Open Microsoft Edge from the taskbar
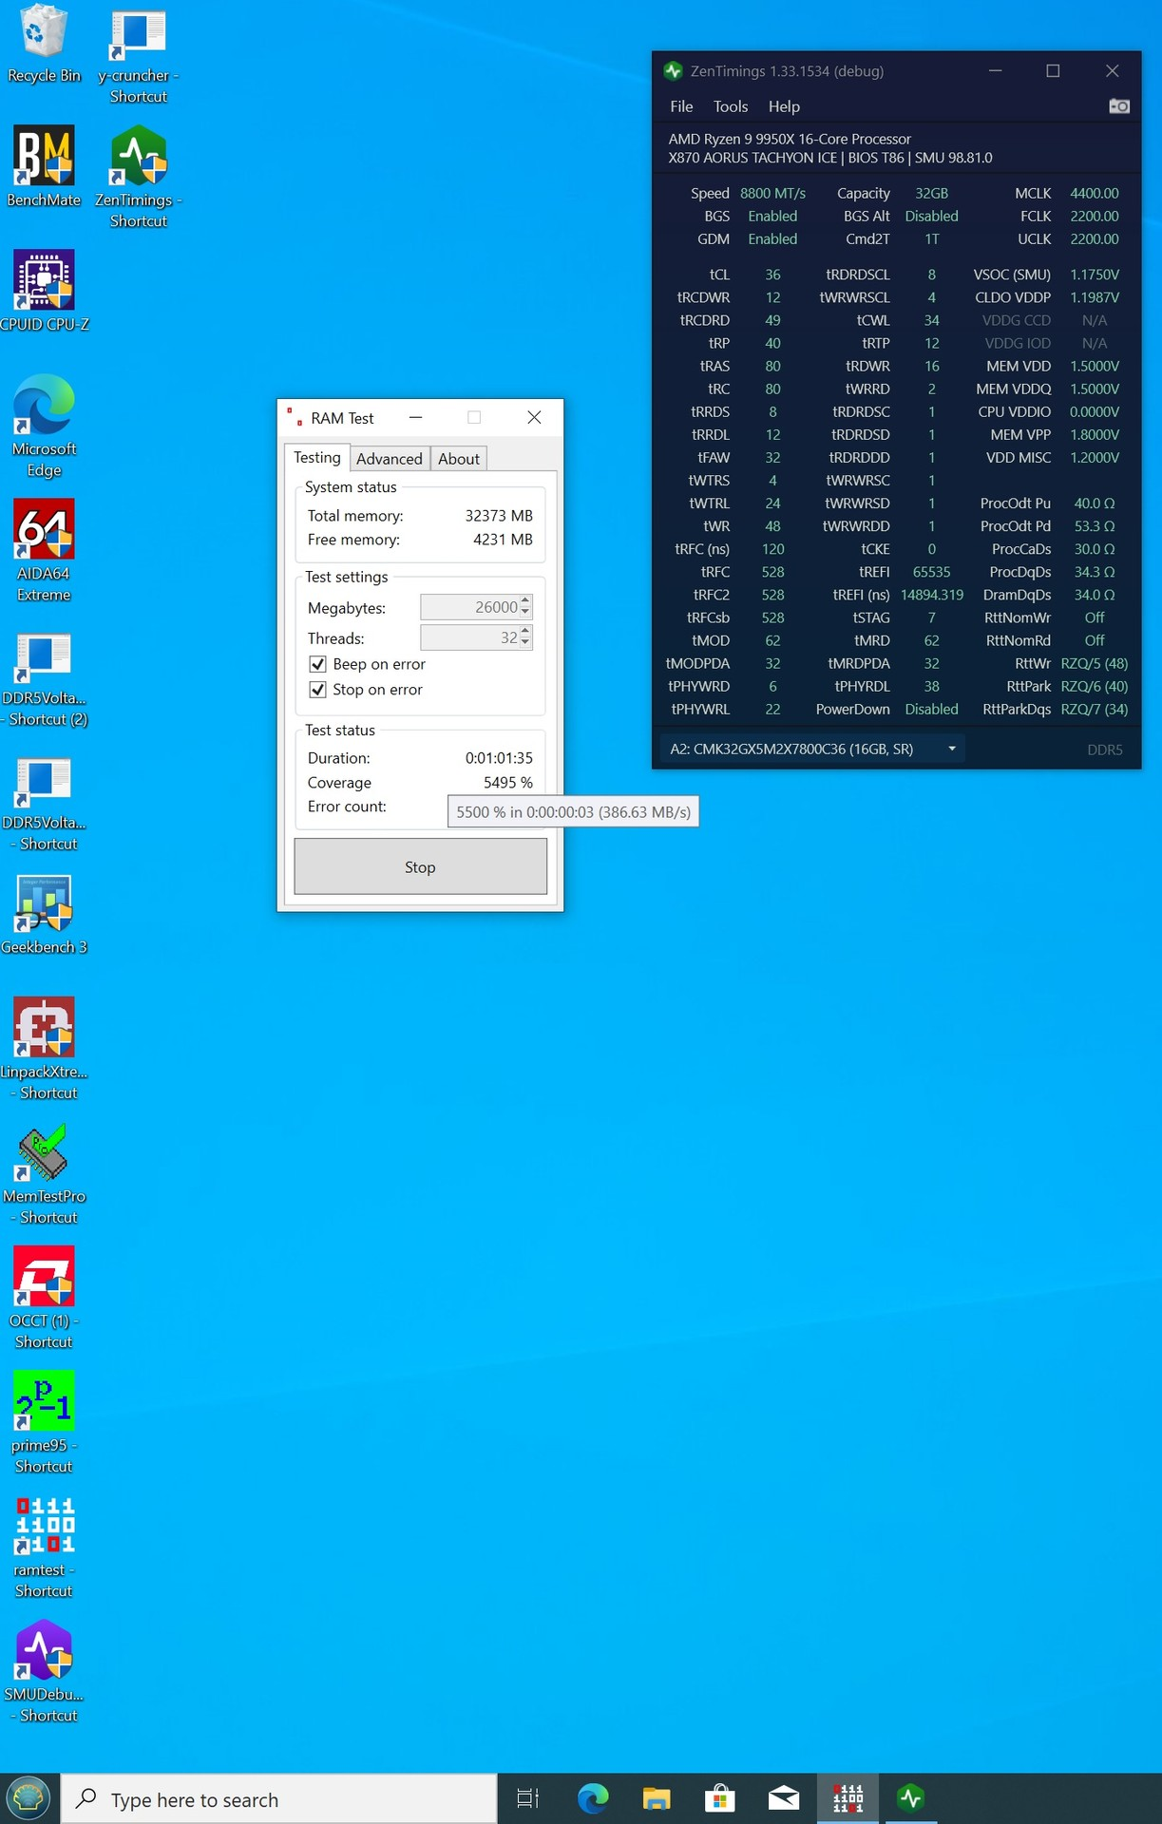Screen dimensions: 1162x1824 (x=593, y=1798)
